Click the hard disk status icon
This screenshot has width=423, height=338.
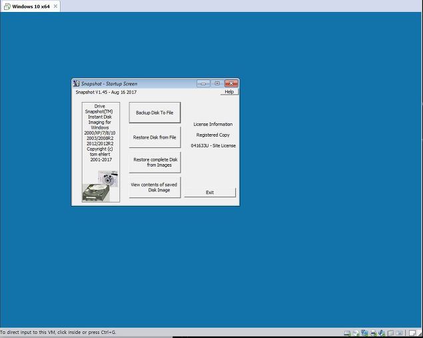(348, 333)
